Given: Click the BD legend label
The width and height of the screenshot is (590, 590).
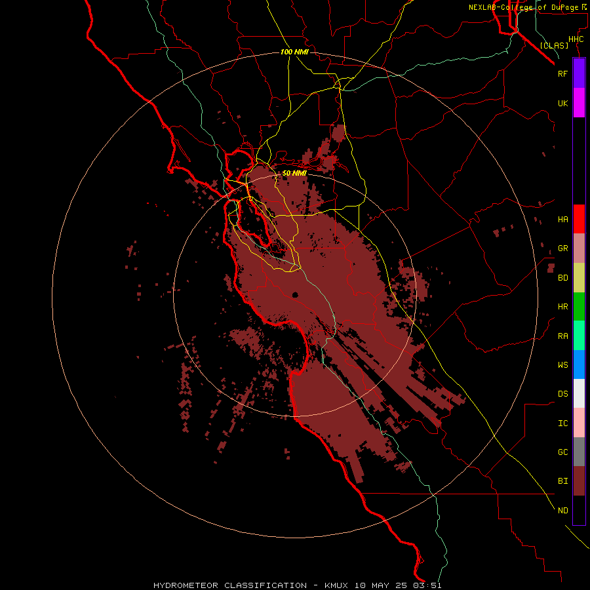Looking at the screenshot, I should [x=562, y=278].
